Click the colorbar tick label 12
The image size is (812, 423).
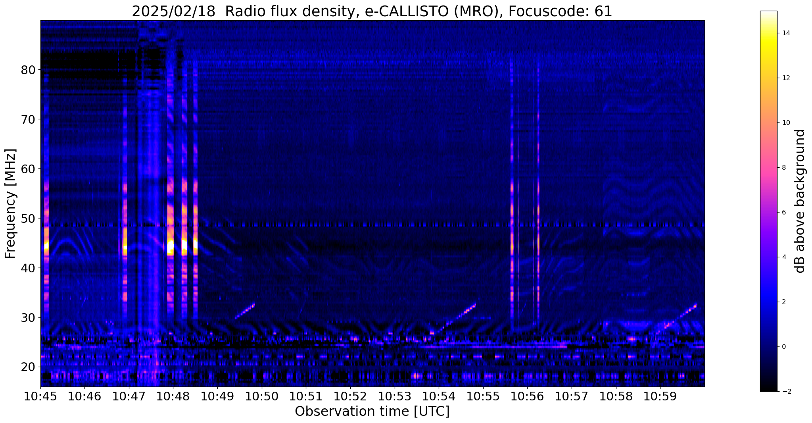point(785,78)
